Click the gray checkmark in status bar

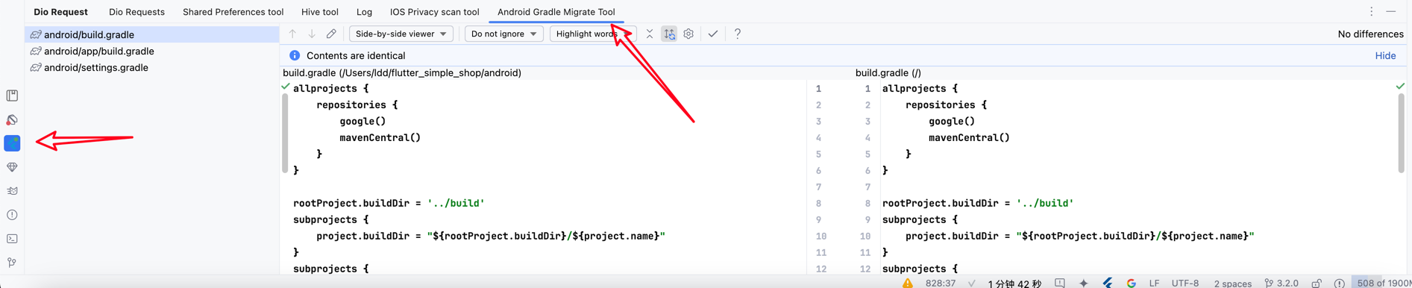[x=971, y=283]
